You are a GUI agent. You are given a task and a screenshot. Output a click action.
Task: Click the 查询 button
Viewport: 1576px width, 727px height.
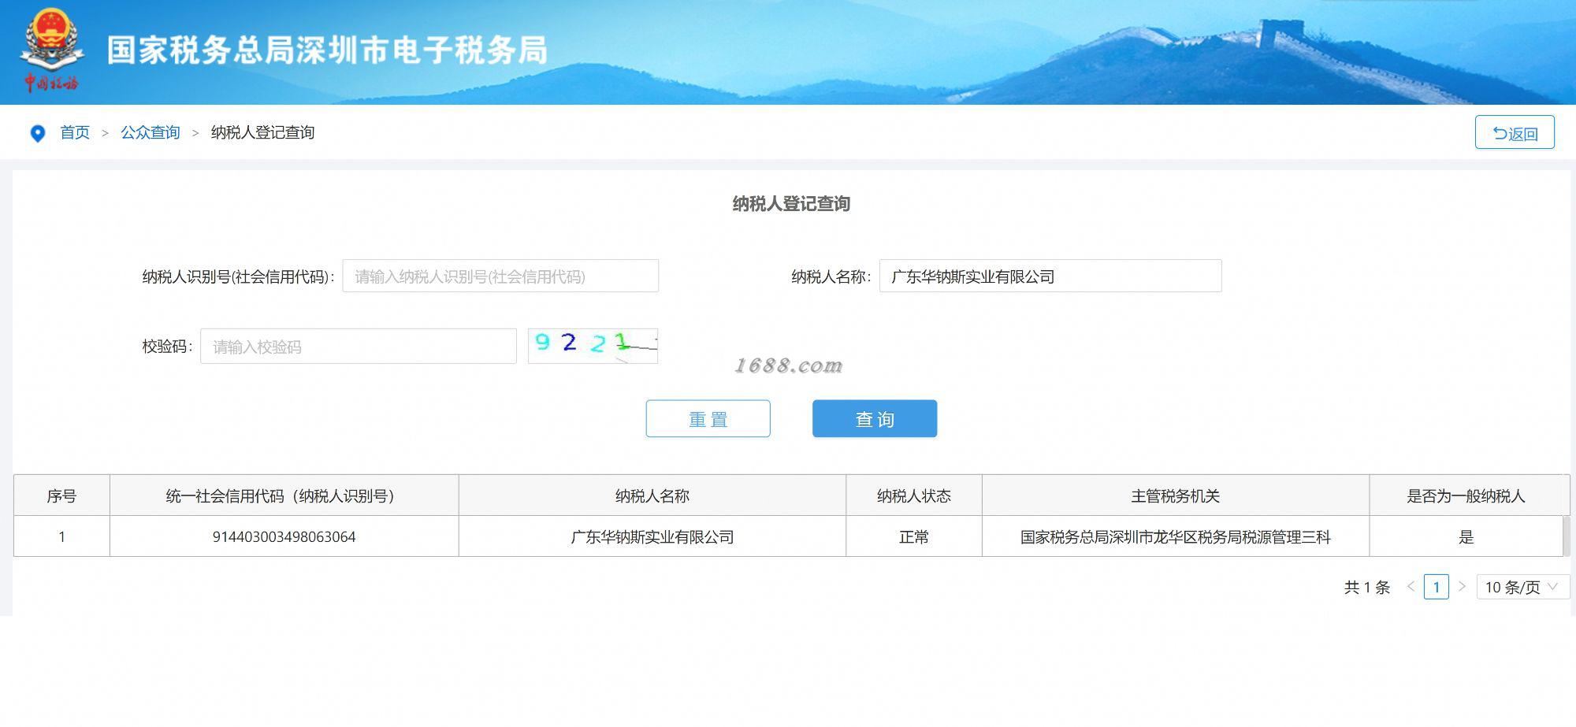pyautogui.click(x=875, y=418)
